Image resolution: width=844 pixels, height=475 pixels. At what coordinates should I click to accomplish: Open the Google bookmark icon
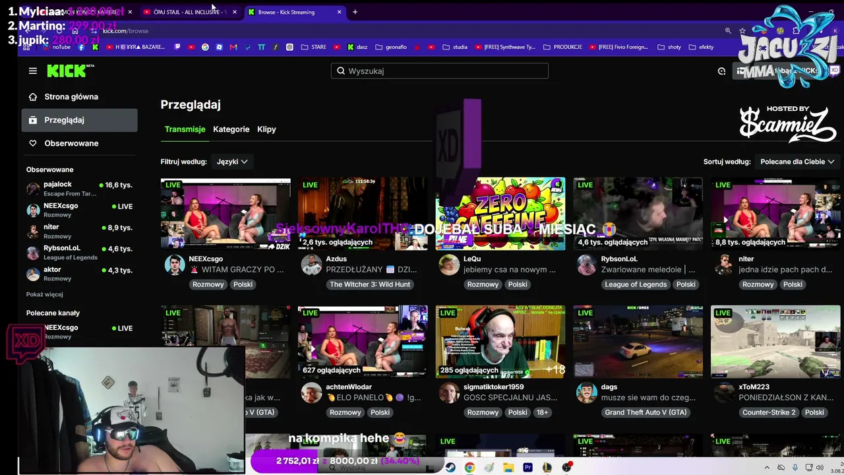tap(205, 47)
